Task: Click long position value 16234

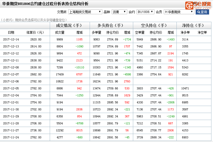Action: pyautogui.click(x=96, y=82)
